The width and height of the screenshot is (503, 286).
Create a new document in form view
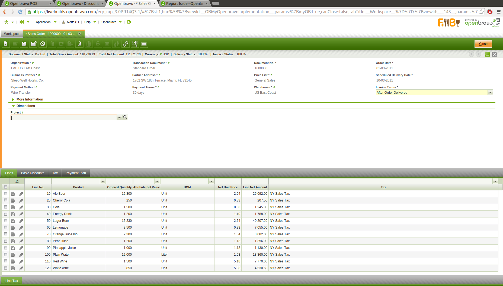click(x=6, y=44)
